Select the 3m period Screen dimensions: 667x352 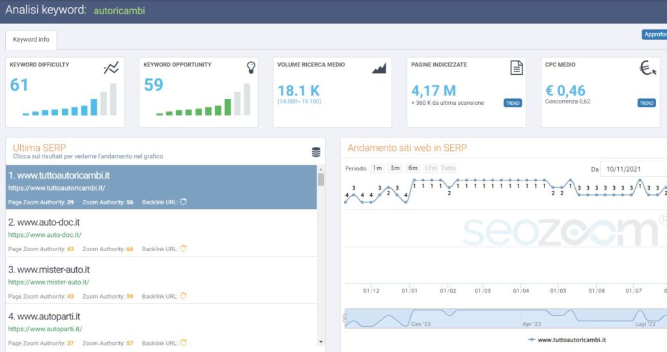coord(395,168)
